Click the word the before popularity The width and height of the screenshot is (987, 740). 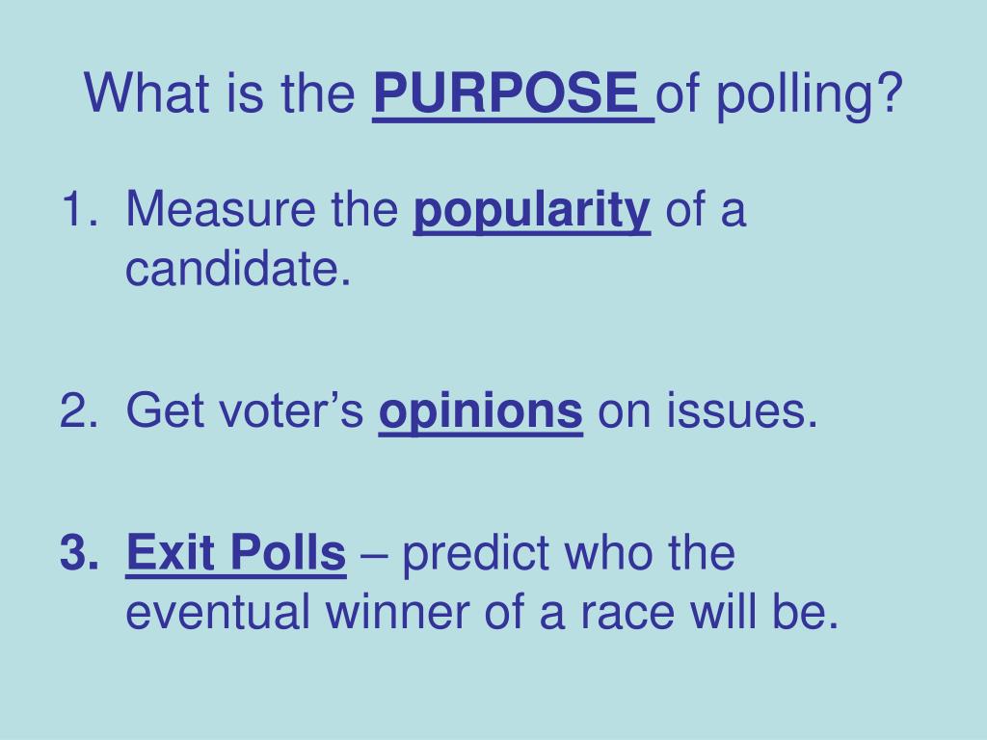pos(365,209)
